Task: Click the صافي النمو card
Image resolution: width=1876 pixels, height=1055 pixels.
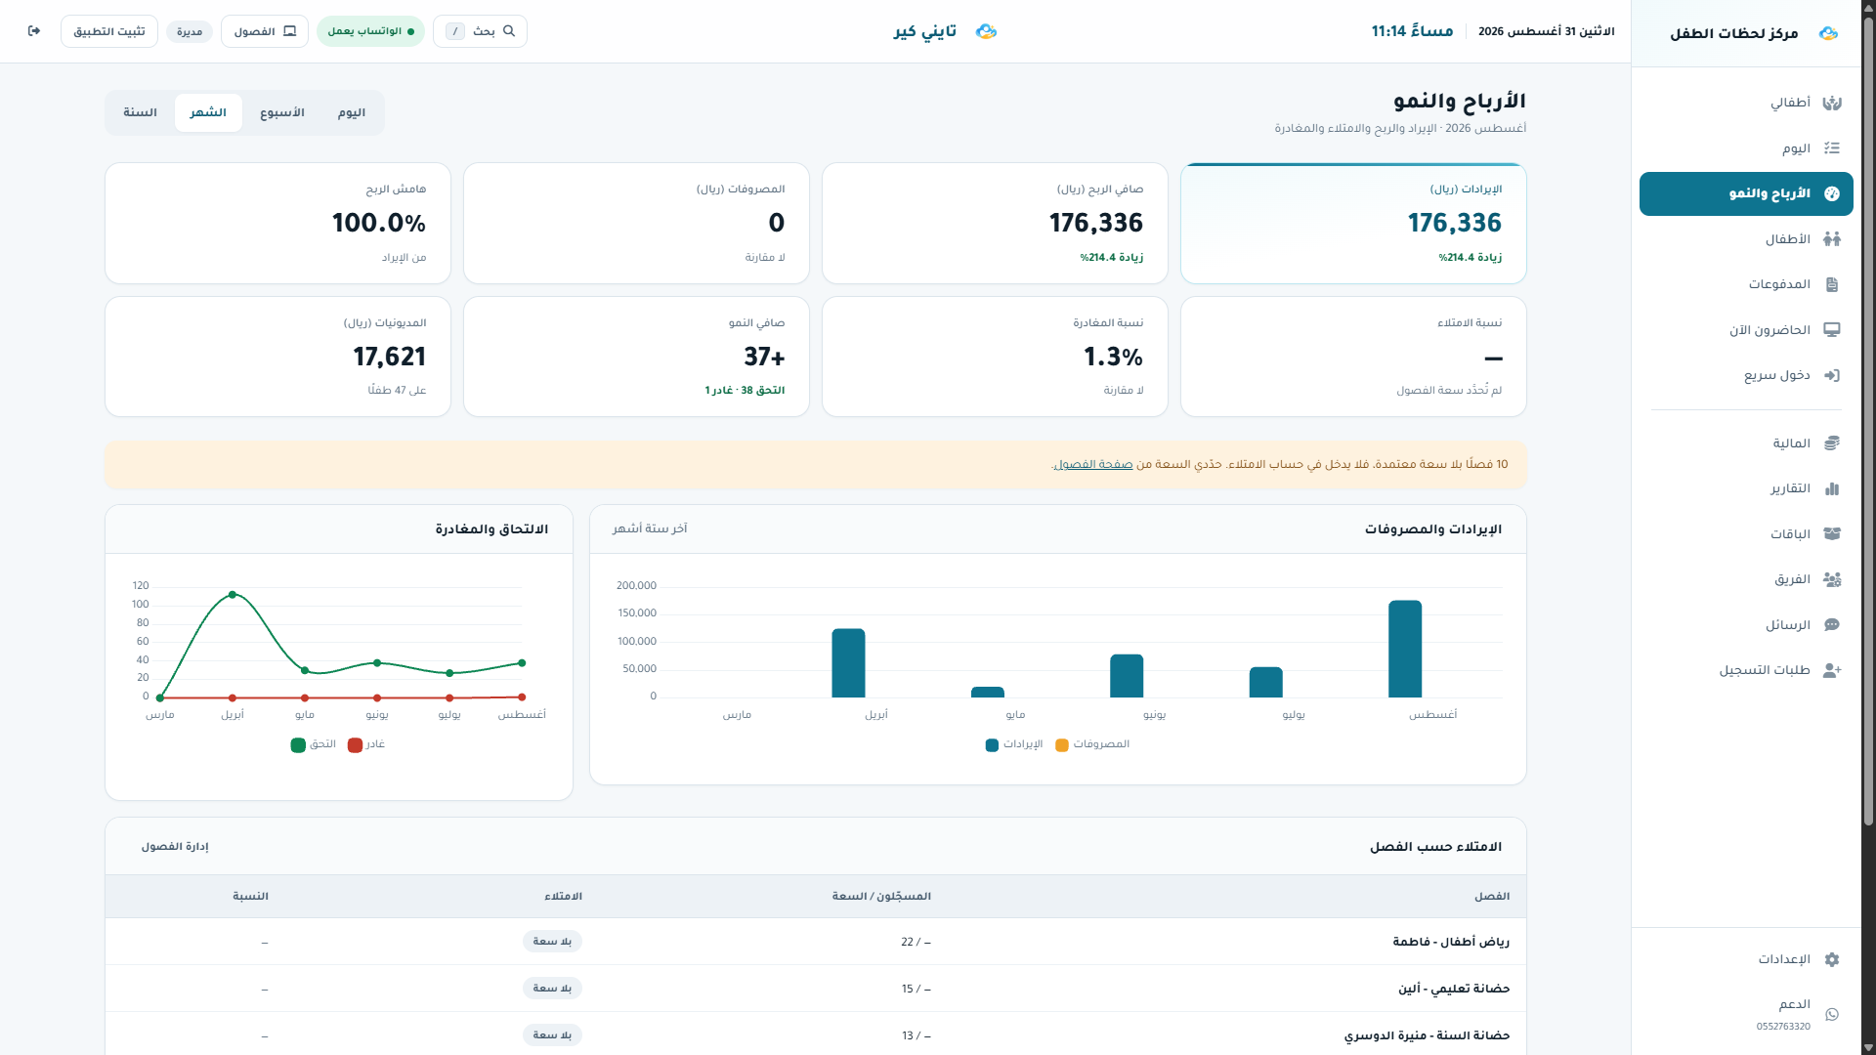Action: tap(636, 357)
